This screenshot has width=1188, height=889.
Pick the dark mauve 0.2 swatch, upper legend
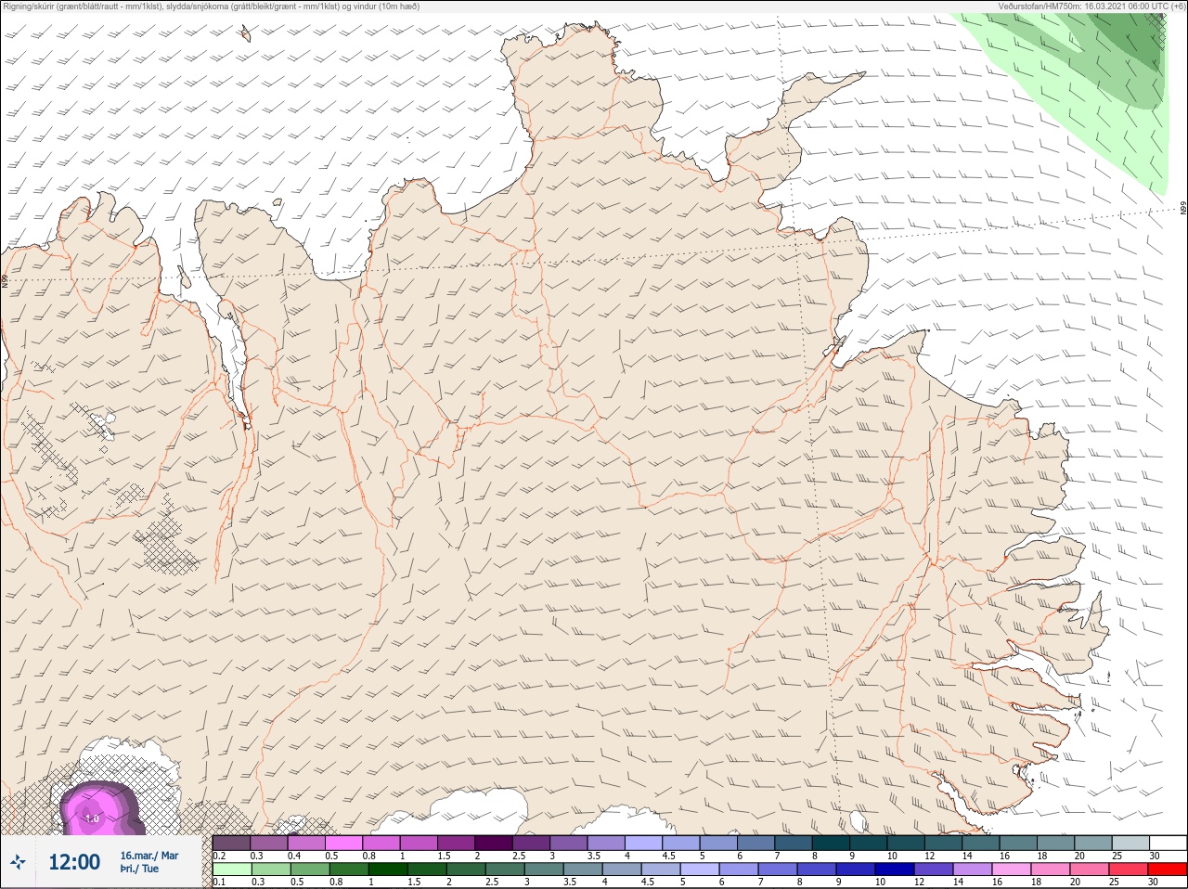231,843
